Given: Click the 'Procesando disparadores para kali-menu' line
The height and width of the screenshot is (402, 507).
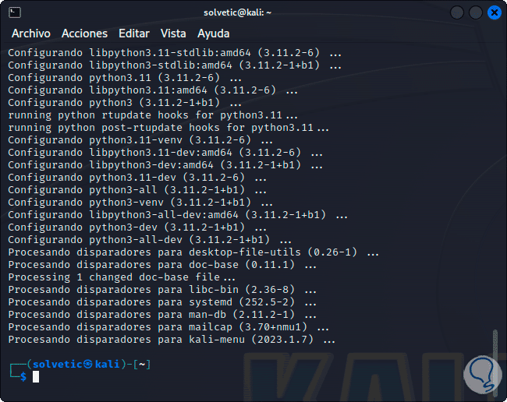Looking at the screenshot, I should [x=172, y=340].
